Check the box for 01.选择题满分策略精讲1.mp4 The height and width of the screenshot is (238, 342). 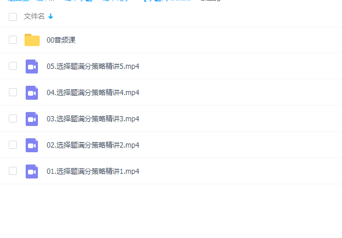click(13, 171)
